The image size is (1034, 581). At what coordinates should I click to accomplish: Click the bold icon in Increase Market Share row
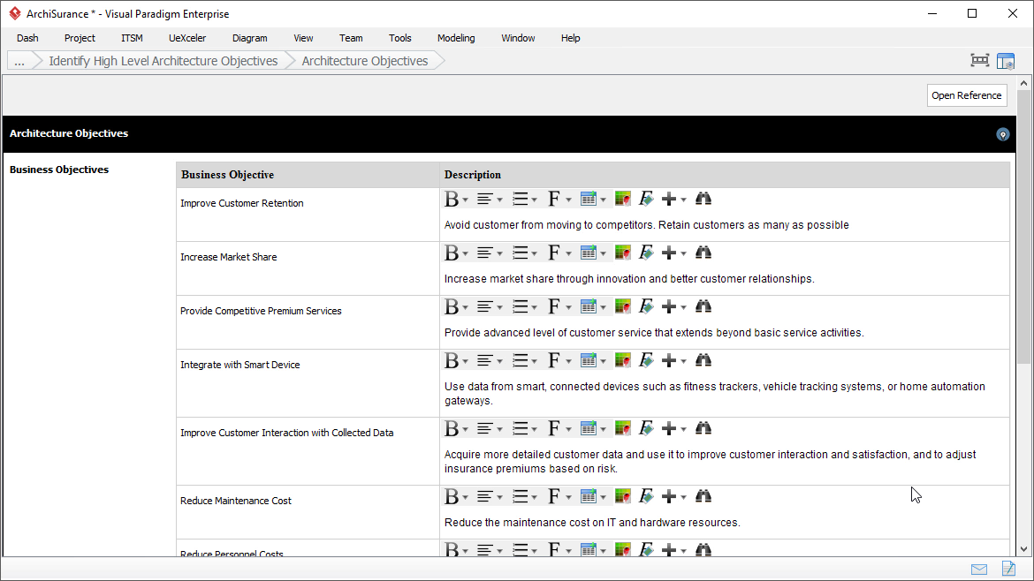[x=451, y=253]
